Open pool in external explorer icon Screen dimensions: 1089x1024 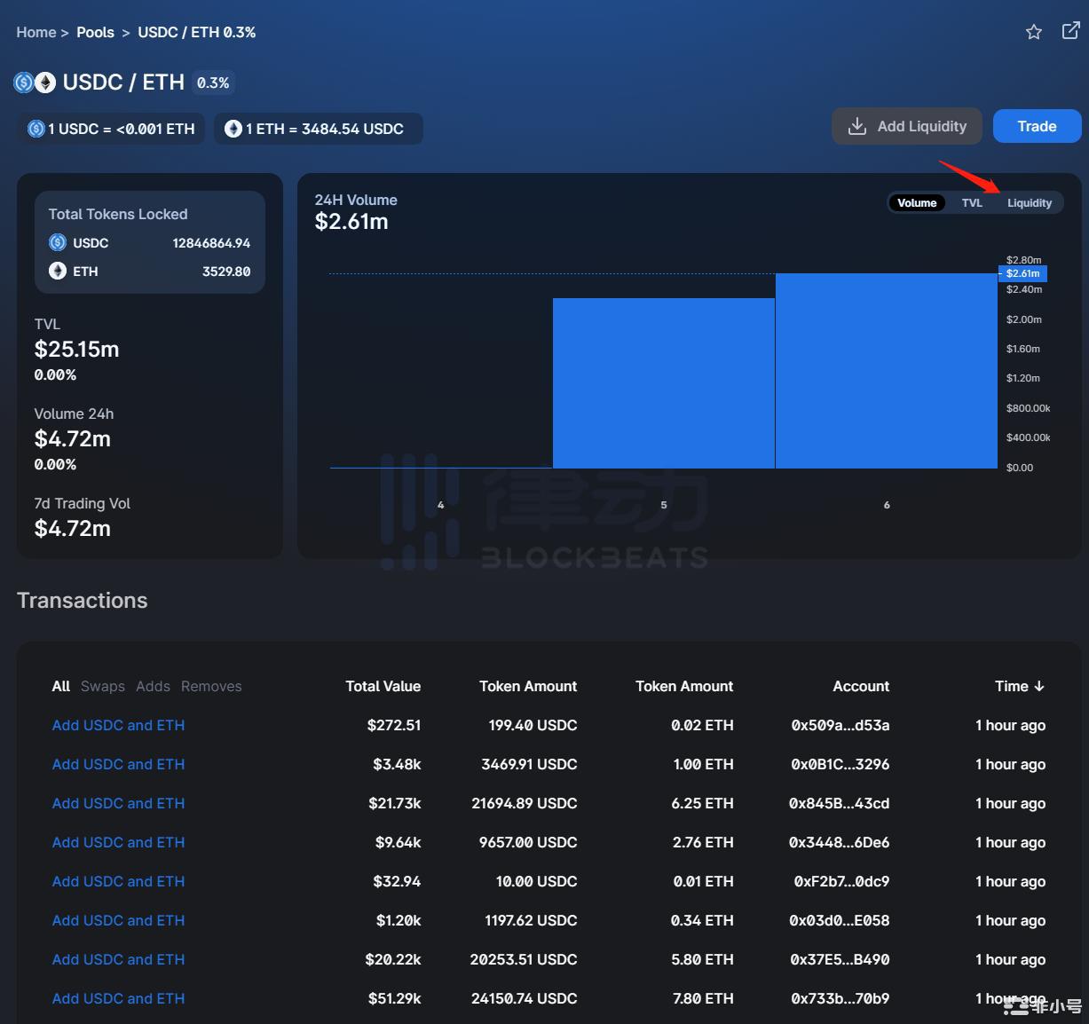point(1071,31)
